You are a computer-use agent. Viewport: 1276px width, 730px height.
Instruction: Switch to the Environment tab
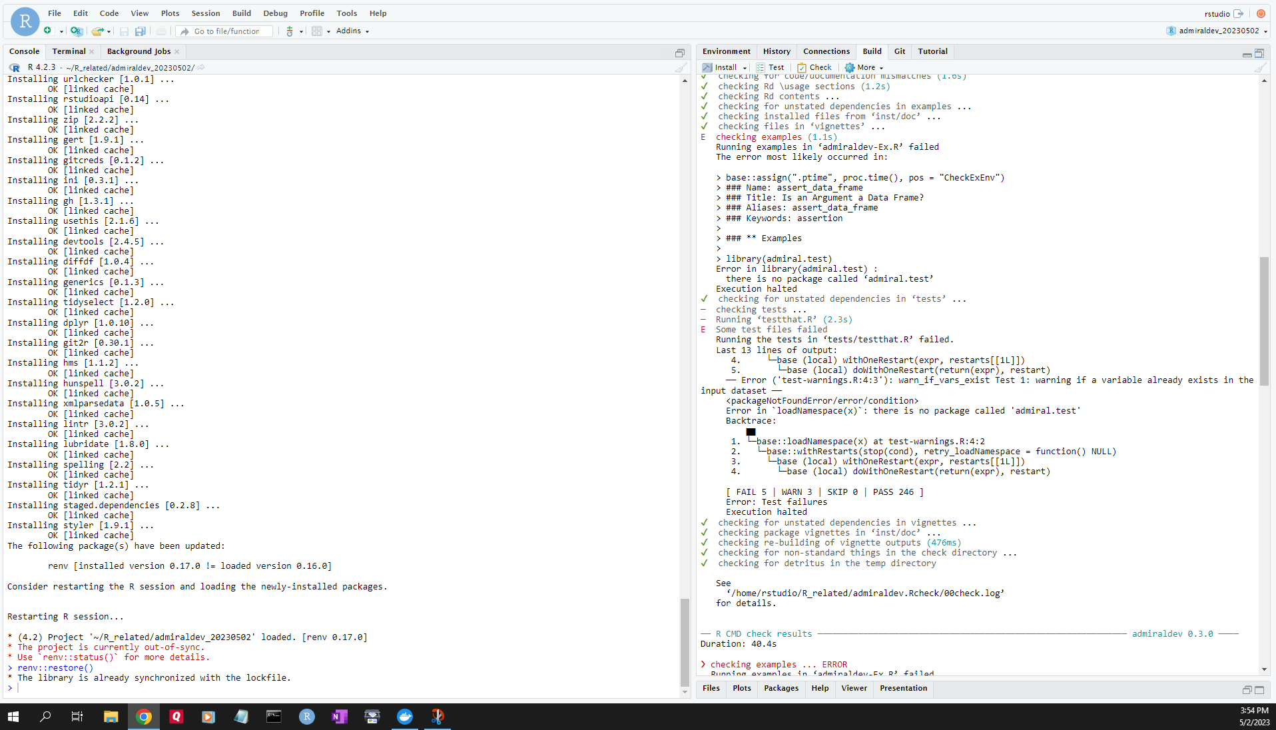tap(726, 51)
